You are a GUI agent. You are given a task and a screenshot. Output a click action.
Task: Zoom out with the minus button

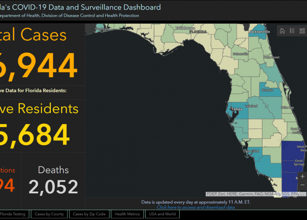click(x=302, y=186)
